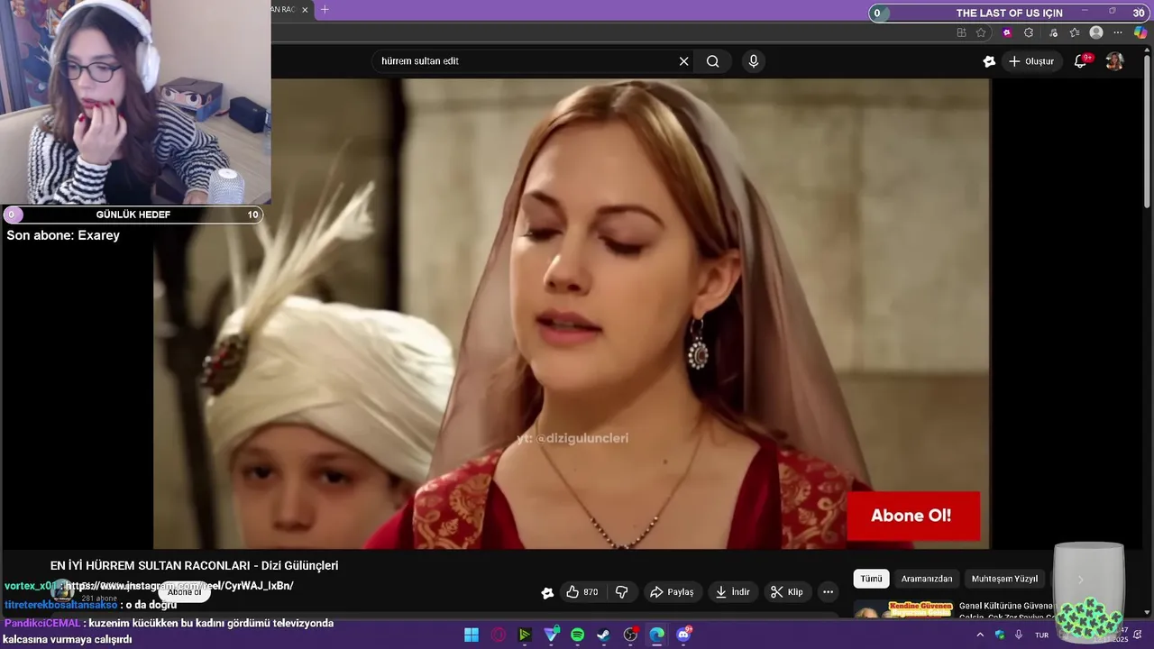
Task: Close the current browser tab
Action: (x=305, y=10)
